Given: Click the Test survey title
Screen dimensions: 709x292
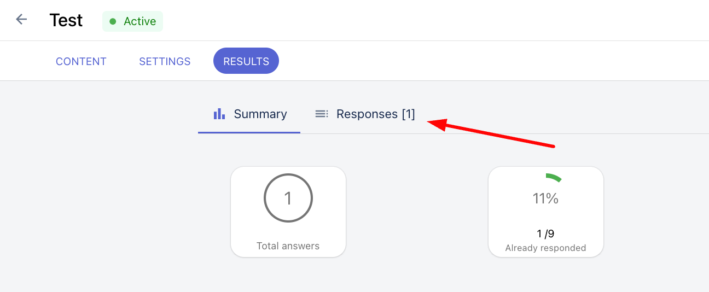Looking at the screenshot, I should pos(66,20).
